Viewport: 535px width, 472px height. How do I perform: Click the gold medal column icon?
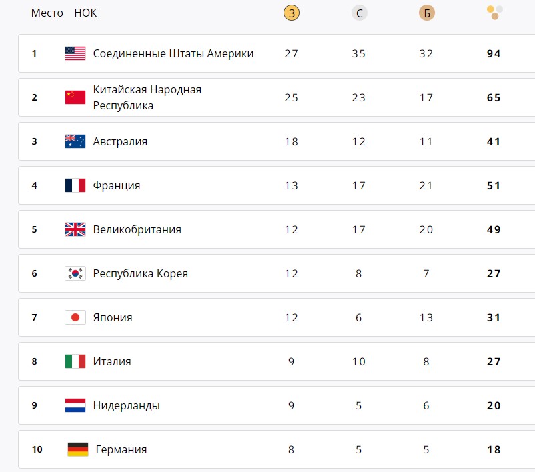point(292,13)
